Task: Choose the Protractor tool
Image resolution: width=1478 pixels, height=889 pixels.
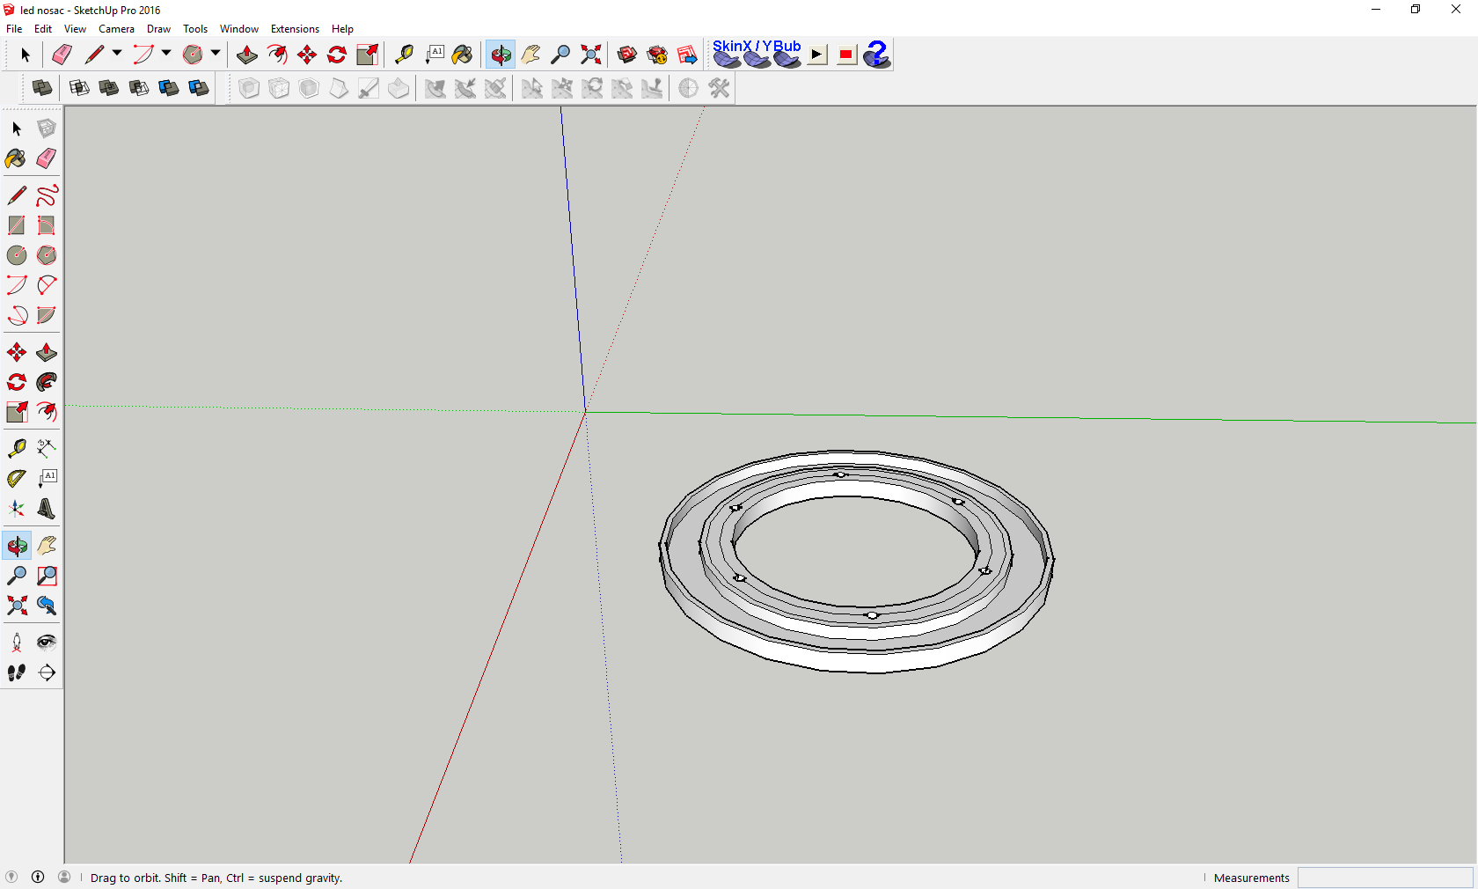Action: tap(17, 478)
